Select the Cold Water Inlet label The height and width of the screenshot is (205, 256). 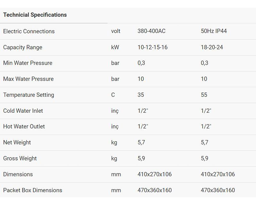click(23, 111)
